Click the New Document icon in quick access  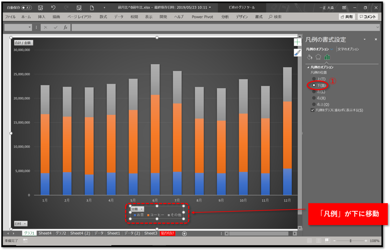pos(92,7)
